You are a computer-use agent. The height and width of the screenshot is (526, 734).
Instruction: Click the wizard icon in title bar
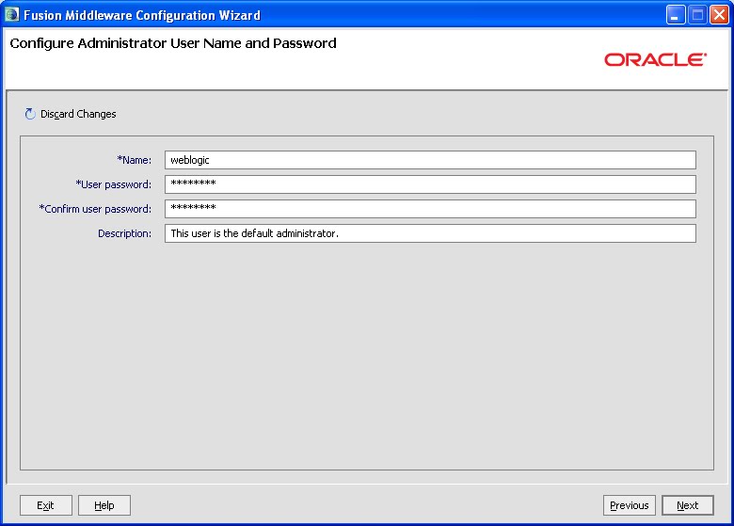pos(11,14)
